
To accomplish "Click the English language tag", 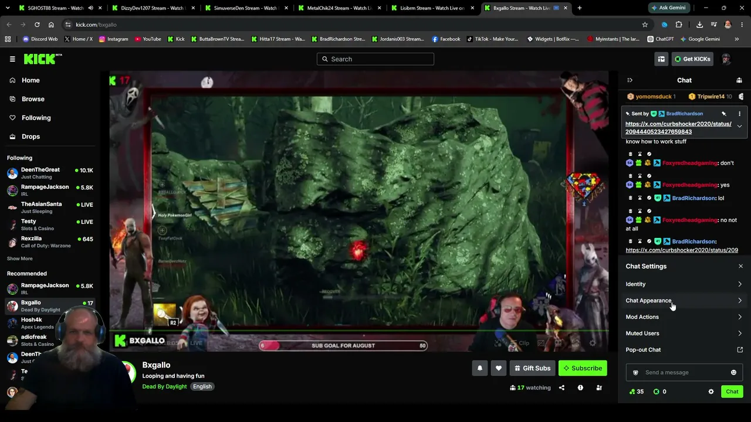I will pos(202,387).
